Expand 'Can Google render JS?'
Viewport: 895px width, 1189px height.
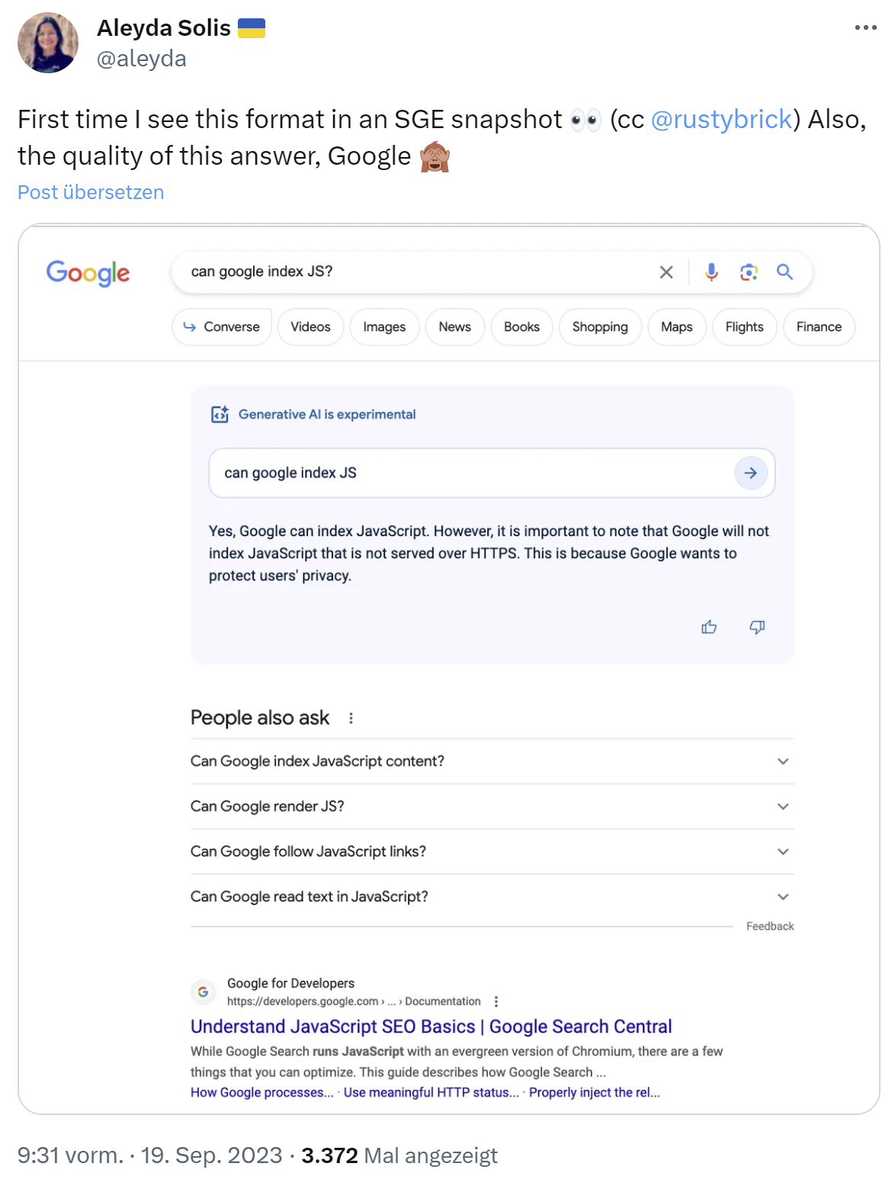781,806
